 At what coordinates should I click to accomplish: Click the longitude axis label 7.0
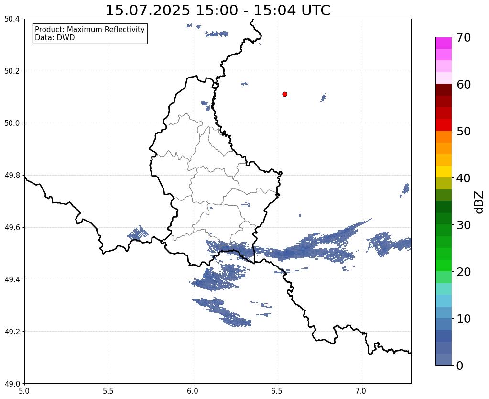361,391
